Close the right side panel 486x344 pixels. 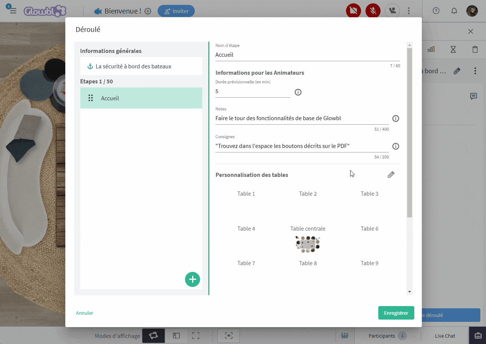tap(471, 32)
